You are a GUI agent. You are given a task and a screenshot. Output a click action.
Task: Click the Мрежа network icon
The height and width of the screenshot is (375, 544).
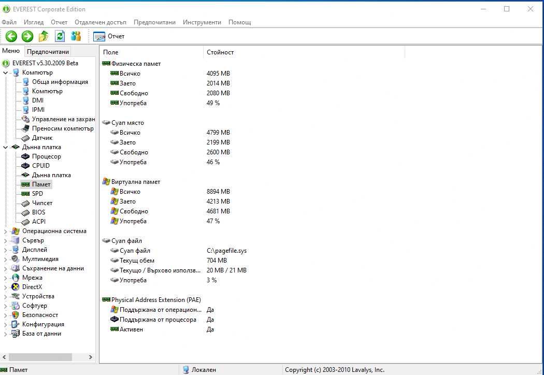click(x=15, y=278)
